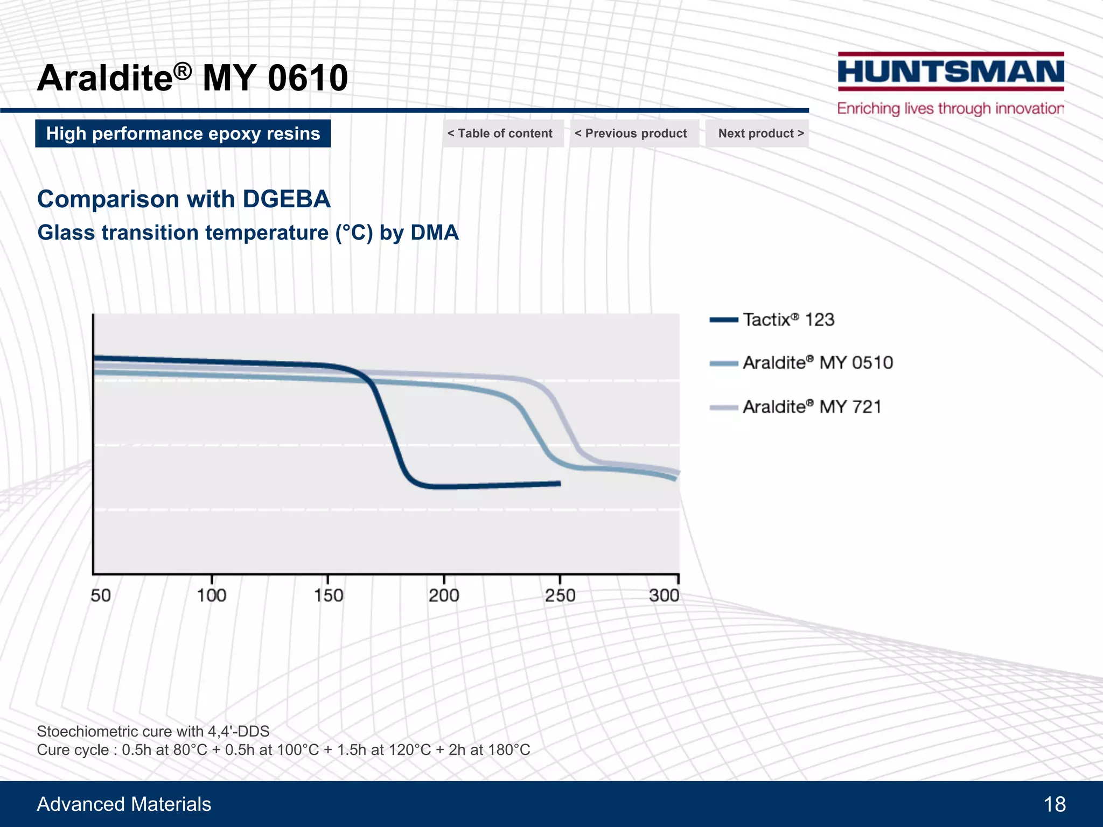Click the Tactix 123 legend color line

(723, 320)
